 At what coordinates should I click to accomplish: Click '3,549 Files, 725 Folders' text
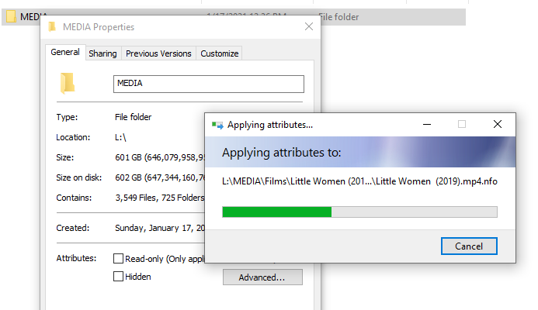[160, 198]
